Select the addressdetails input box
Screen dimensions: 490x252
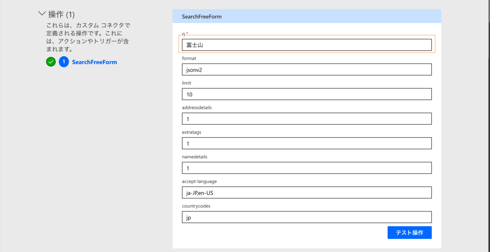coord(307,119)
